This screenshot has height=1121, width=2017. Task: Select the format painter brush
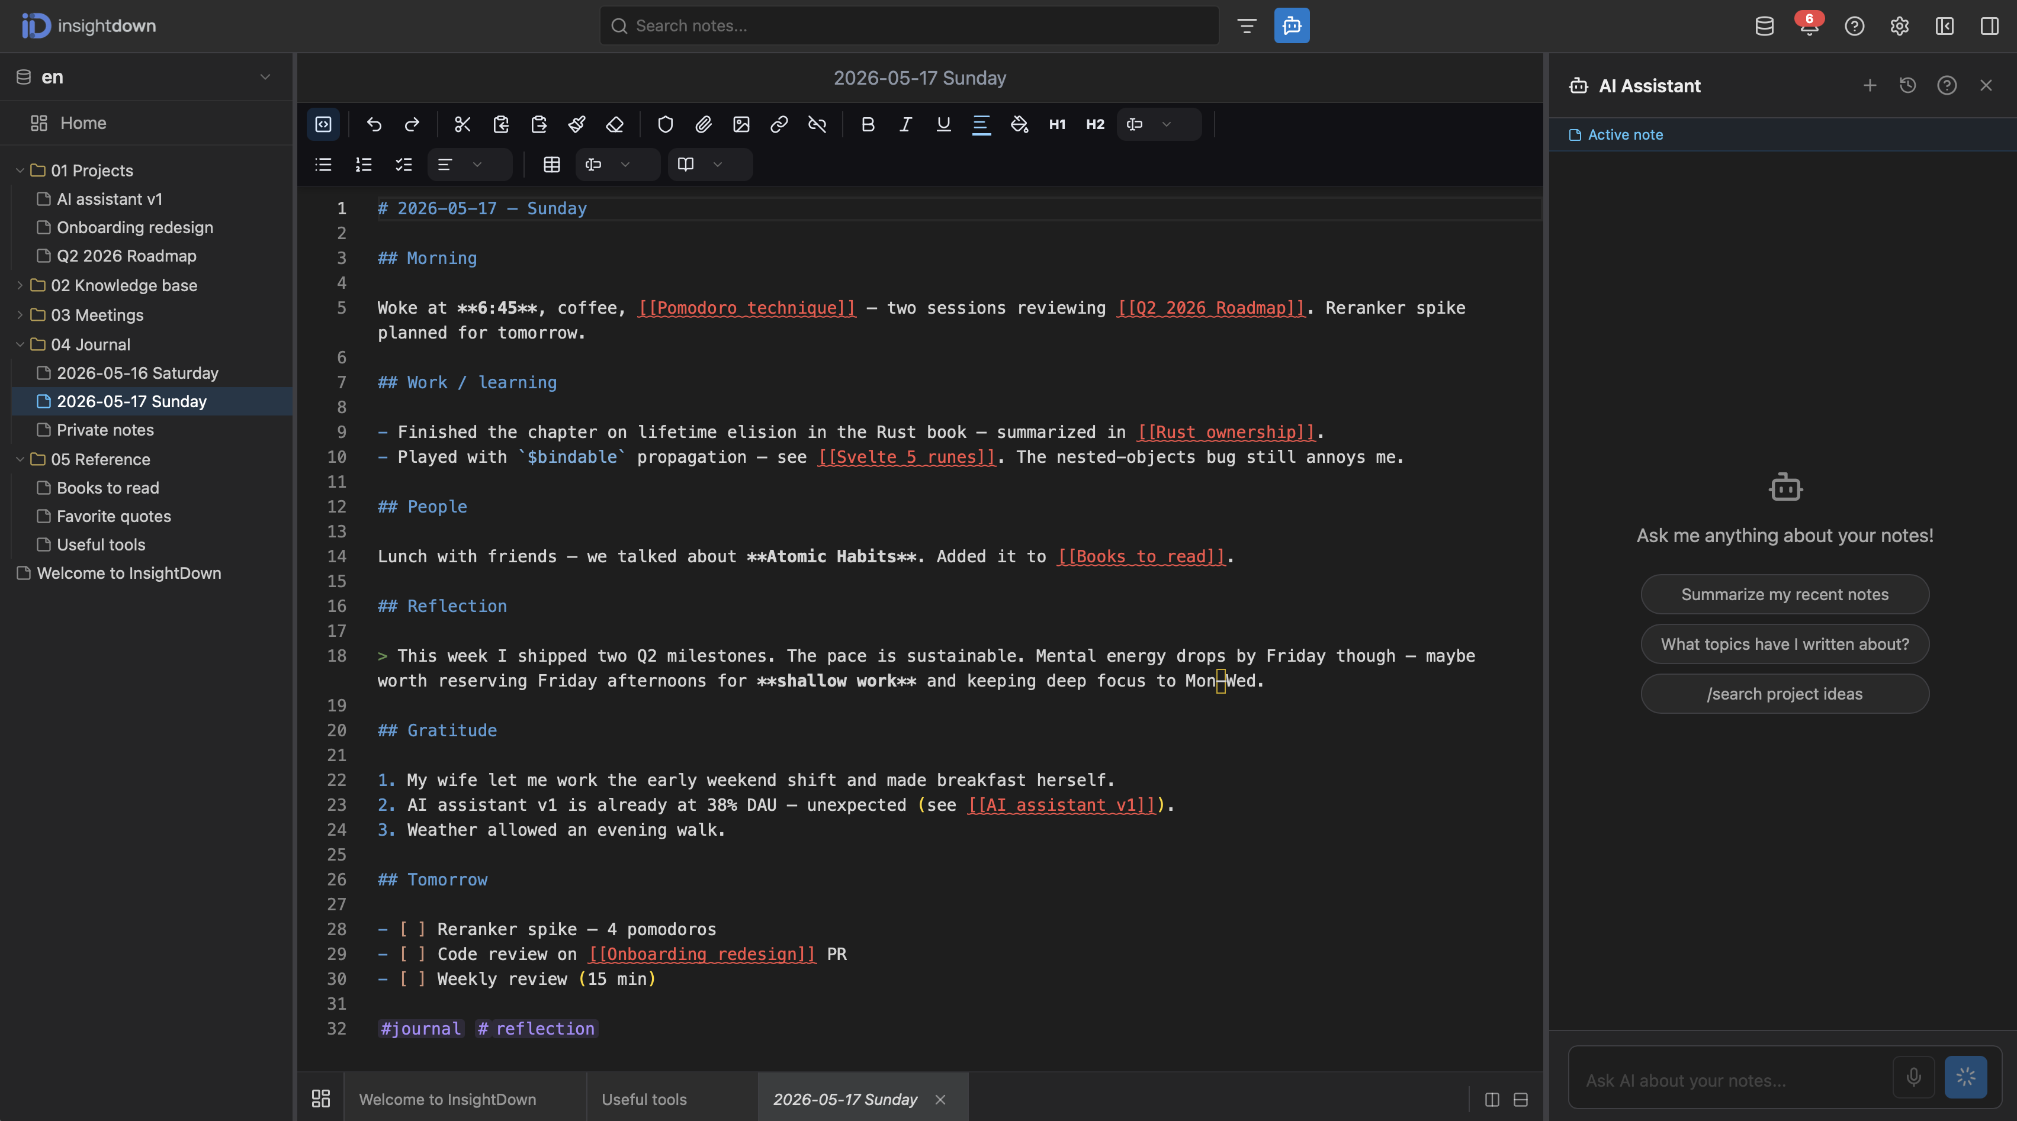coord(577,124)
